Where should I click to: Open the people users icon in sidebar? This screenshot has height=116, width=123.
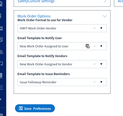[x=1, y=52]
